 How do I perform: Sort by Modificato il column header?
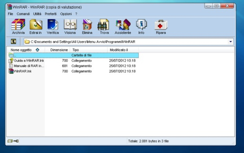[x=123, y=50]
